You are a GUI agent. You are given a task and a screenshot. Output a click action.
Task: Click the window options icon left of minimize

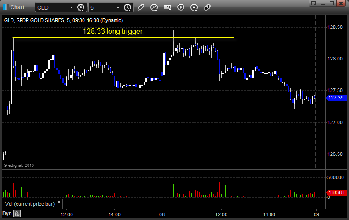coord(314,3)
